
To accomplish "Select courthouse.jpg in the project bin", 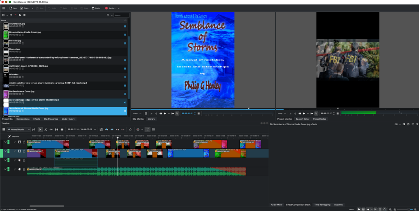I will point(64,27).
